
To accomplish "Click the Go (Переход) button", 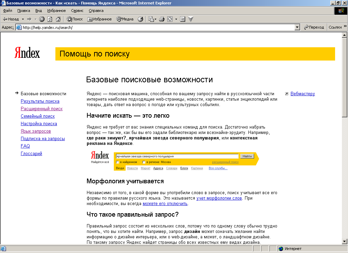I will [x=314, y=27].
